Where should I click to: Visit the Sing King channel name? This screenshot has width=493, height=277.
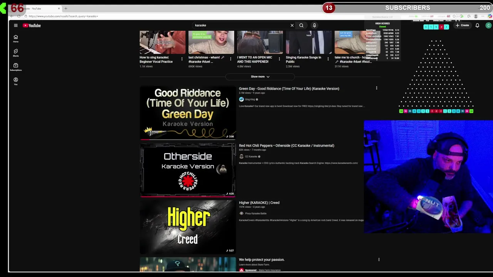tap(250, 99)
